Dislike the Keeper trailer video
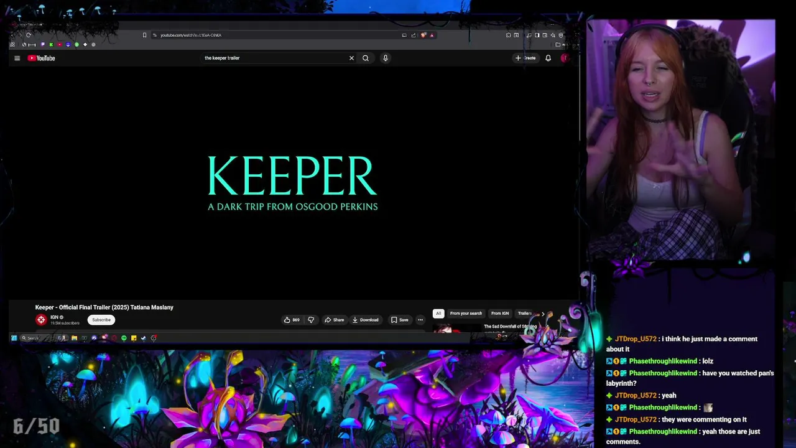Viewport: 796px width, 448px height. 311,320
